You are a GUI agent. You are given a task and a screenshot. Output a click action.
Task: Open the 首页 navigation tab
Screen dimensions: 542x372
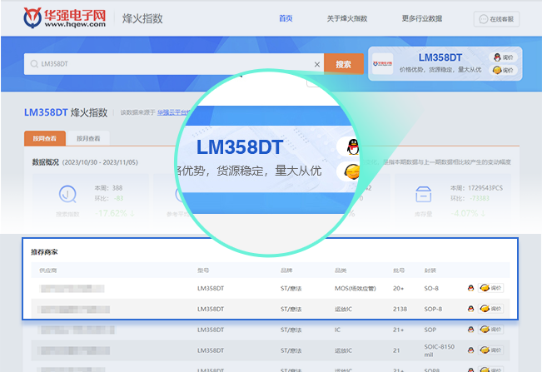[x=286, y=18]
